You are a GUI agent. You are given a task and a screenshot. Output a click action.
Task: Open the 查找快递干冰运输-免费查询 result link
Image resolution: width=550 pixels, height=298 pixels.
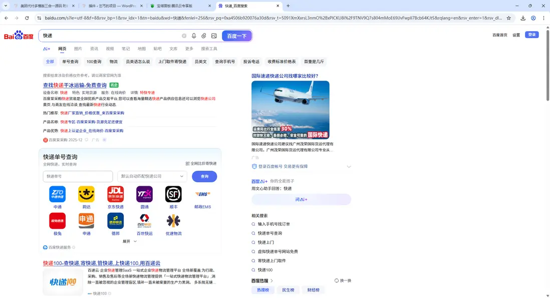75,85
